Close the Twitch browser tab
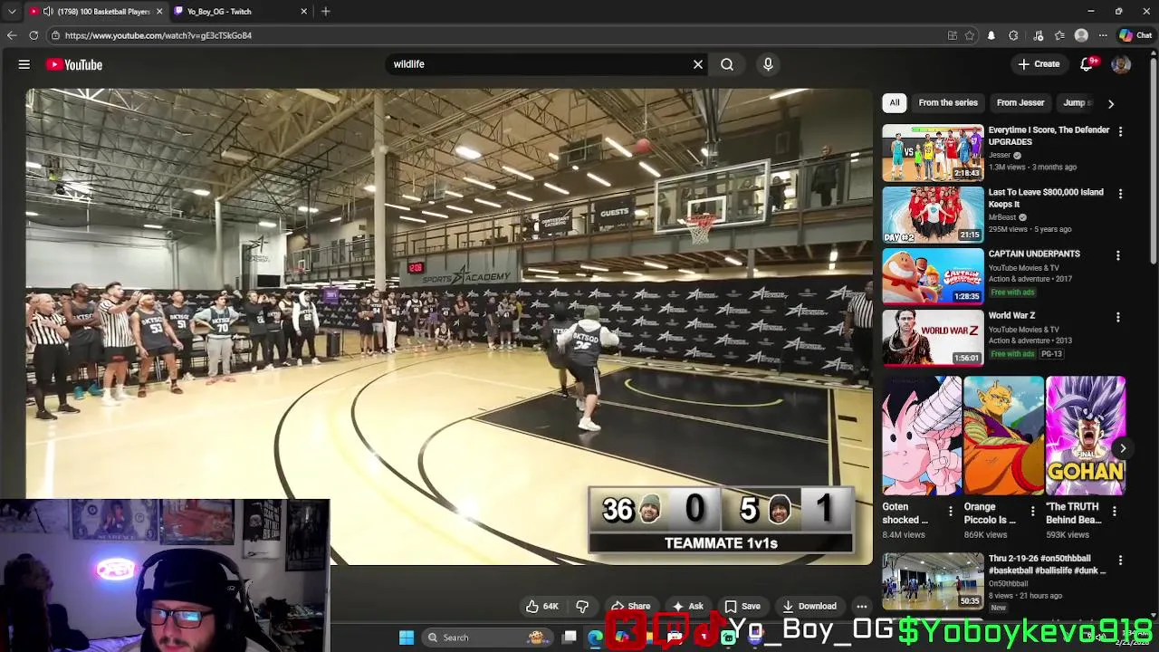This screenshot has height=652, width=1159. click(303, 11)
